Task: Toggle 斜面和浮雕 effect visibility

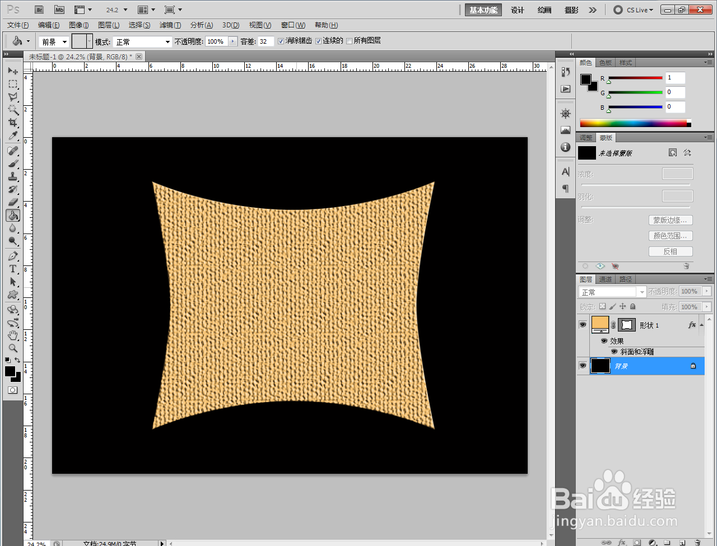Action: [614, 352]
